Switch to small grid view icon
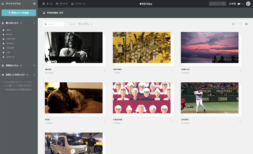Screen dimensions: 253x154 tap(233, 24)
